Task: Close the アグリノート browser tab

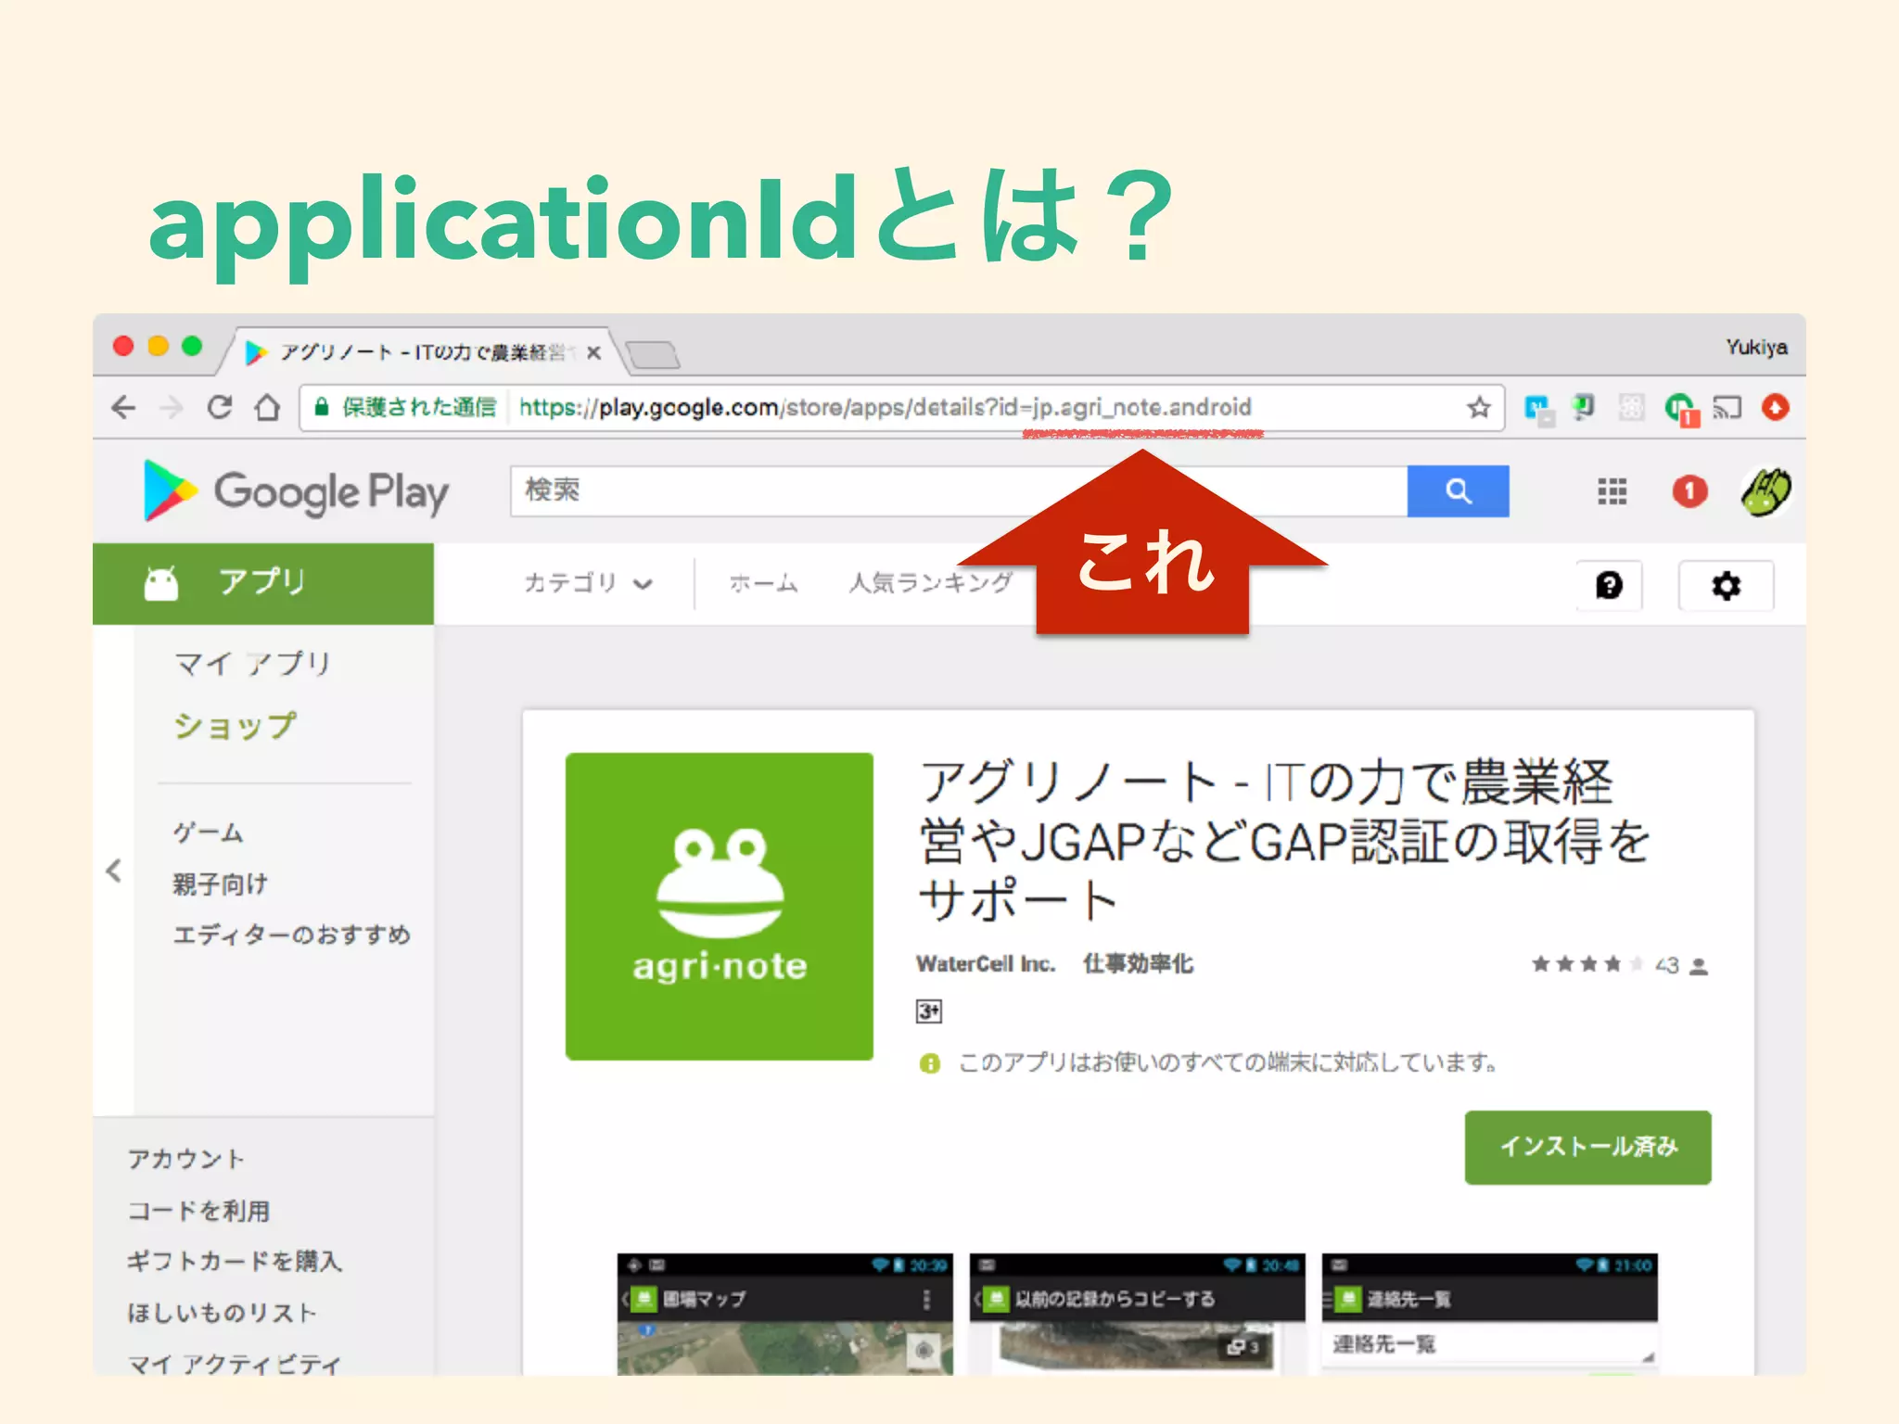Action: (594, 352)
